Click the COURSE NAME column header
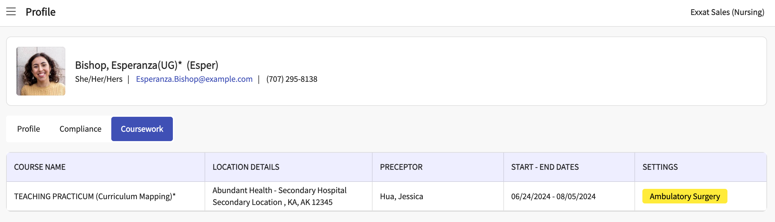Screen dimensions: 775x222 click(x=40, y=167)
